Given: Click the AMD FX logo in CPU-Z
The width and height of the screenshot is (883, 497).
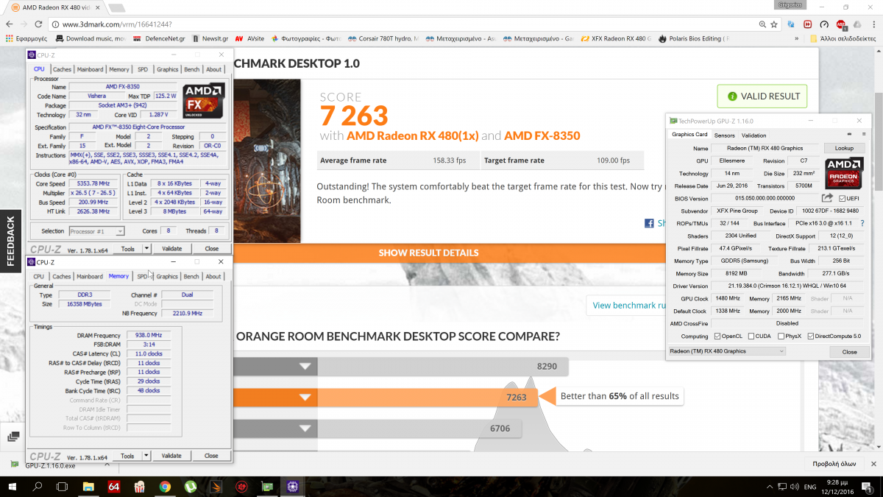Looking at the screenshot, I should pos(204,101).
